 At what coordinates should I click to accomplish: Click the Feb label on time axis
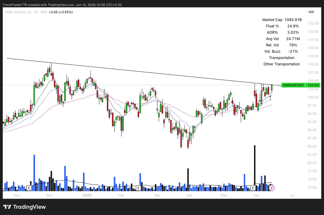(121, 195)
